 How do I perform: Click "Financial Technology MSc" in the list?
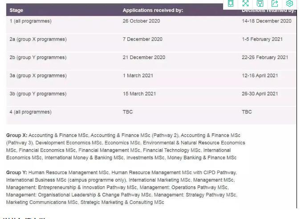coord(172,150)
